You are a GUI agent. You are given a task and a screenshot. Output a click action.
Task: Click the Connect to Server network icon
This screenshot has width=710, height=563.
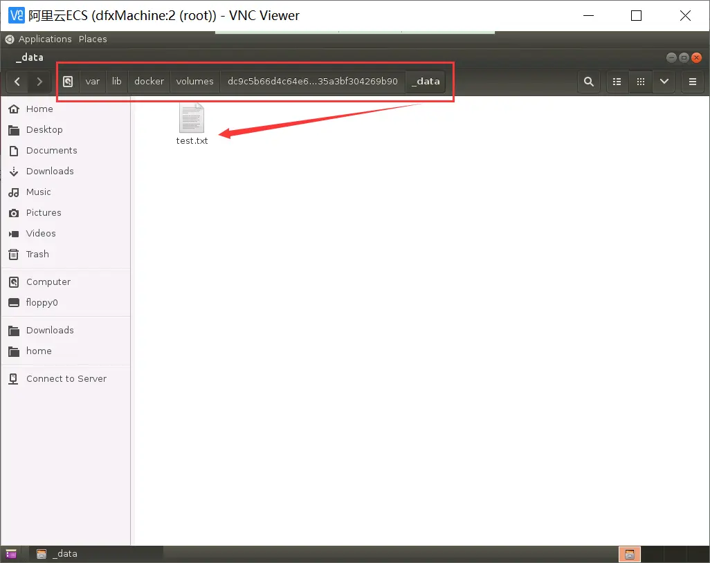click(x=14, y=379)
